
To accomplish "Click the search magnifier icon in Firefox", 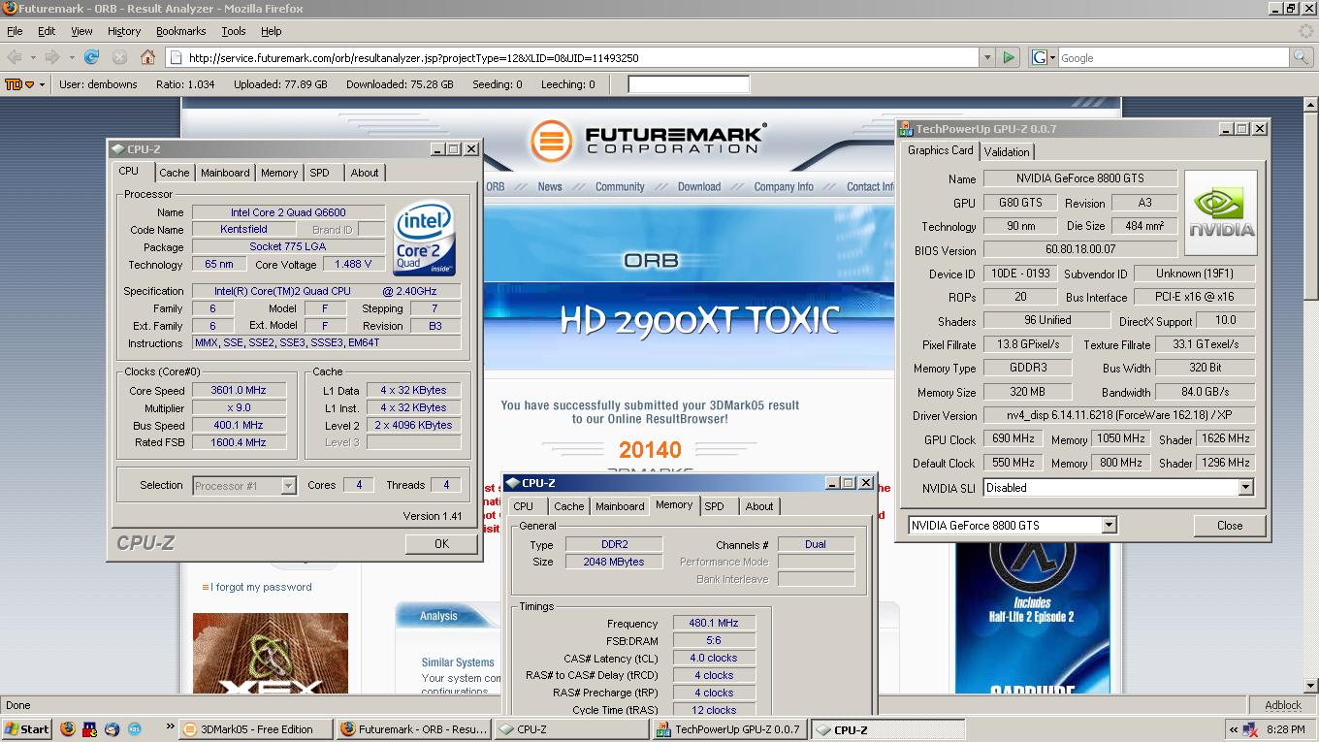I will (x=1302, y=57).
